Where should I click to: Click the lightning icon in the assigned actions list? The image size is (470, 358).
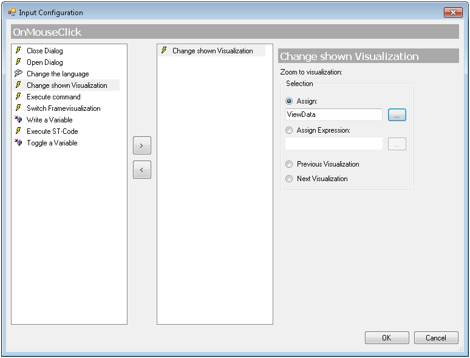164,50
